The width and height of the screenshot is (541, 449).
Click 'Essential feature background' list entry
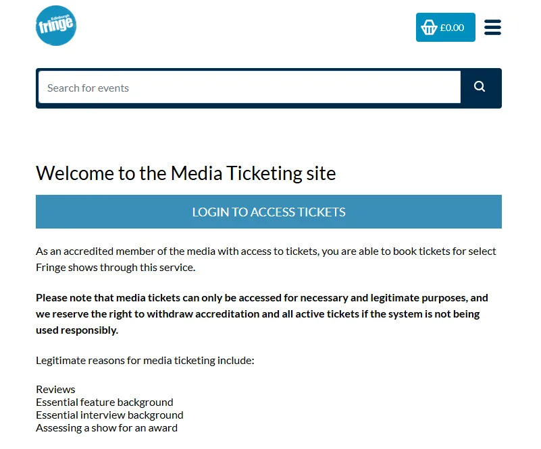[105, 402]
